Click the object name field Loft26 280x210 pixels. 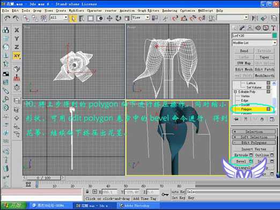[x=252, y=36]
